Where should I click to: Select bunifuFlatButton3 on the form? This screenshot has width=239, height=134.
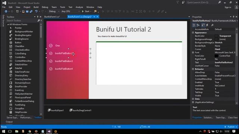coord(64,61)
